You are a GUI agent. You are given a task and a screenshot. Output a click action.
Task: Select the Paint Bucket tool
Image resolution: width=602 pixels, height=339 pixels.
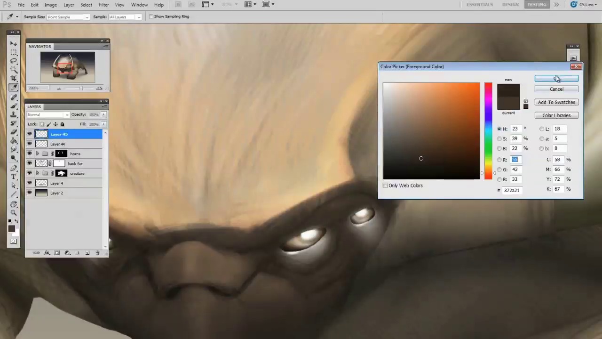pos(14,141)
